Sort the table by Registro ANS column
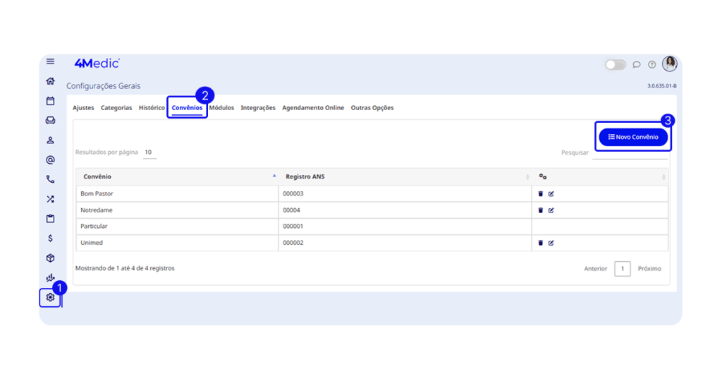Viewport: 722px width, 379px height. coord(404,176)
